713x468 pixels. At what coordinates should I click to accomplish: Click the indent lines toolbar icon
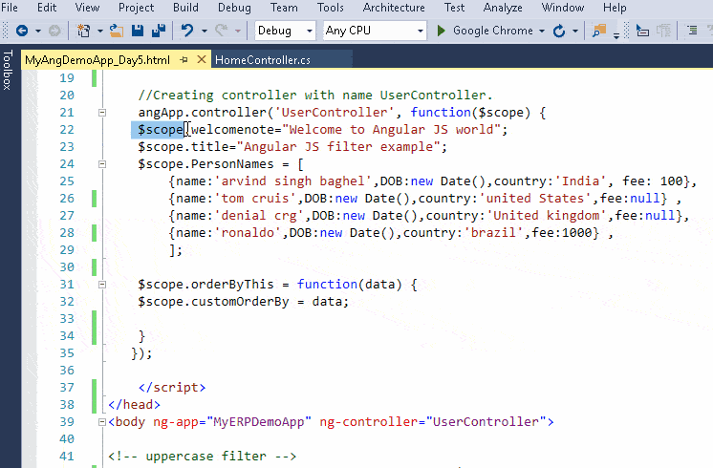[x=692, y=31]
